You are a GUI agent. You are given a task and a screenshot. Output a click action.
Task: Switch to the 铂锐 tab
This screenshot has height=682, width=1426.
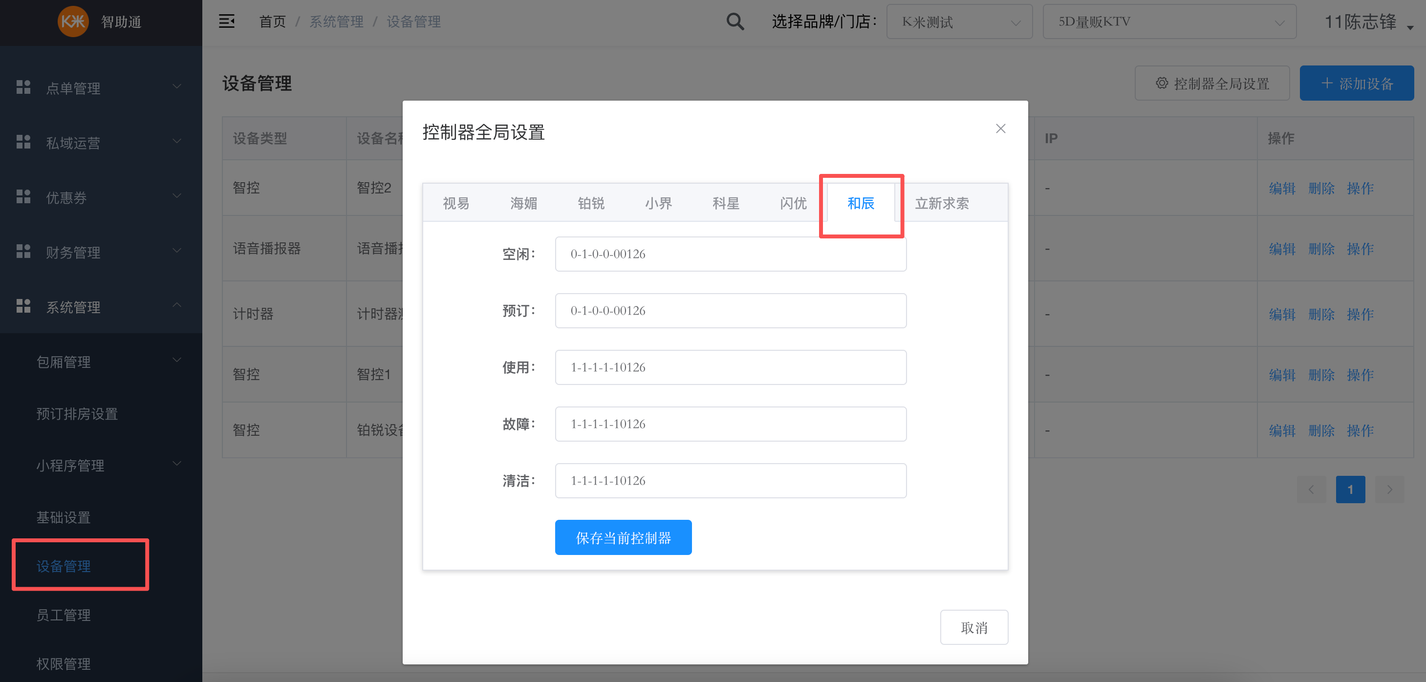(591, 203)
